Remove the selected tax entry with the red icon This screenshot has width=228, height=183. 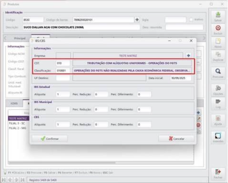198,125
